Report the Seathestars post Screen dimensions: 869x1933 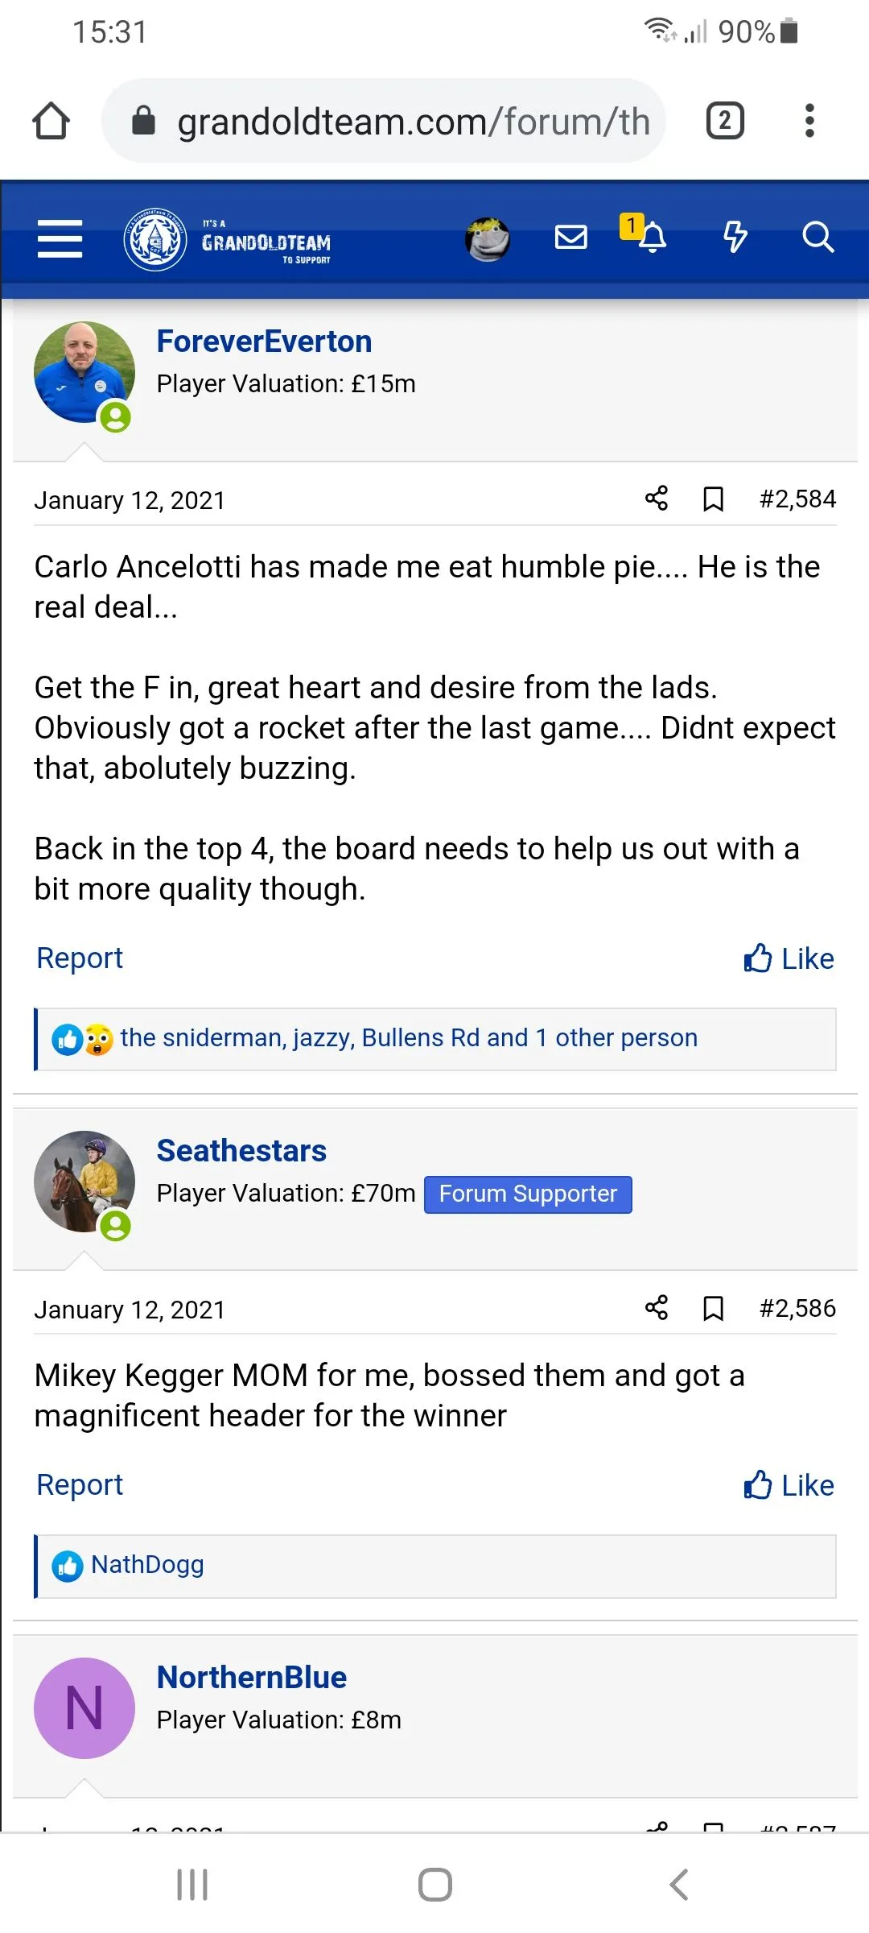[x=80, y=1485]
